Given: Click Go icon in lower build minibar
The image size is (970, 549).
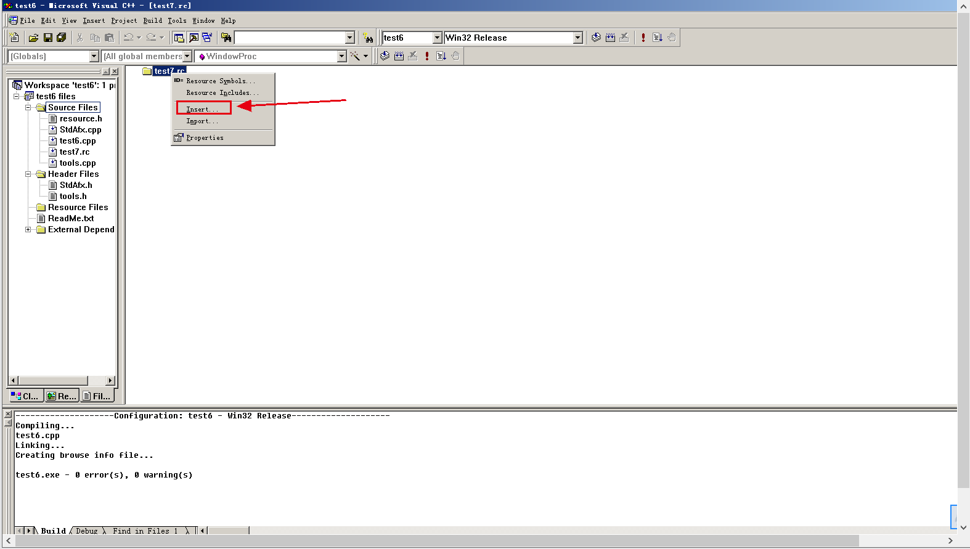Looking at the screenshot, I should point(441,56).
